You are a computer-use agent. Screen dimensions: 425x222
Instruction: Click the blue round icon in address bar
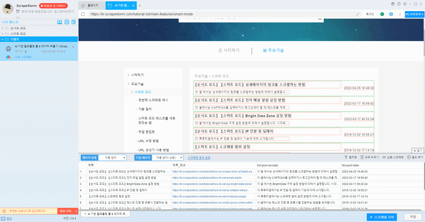(x=391, y=14)
